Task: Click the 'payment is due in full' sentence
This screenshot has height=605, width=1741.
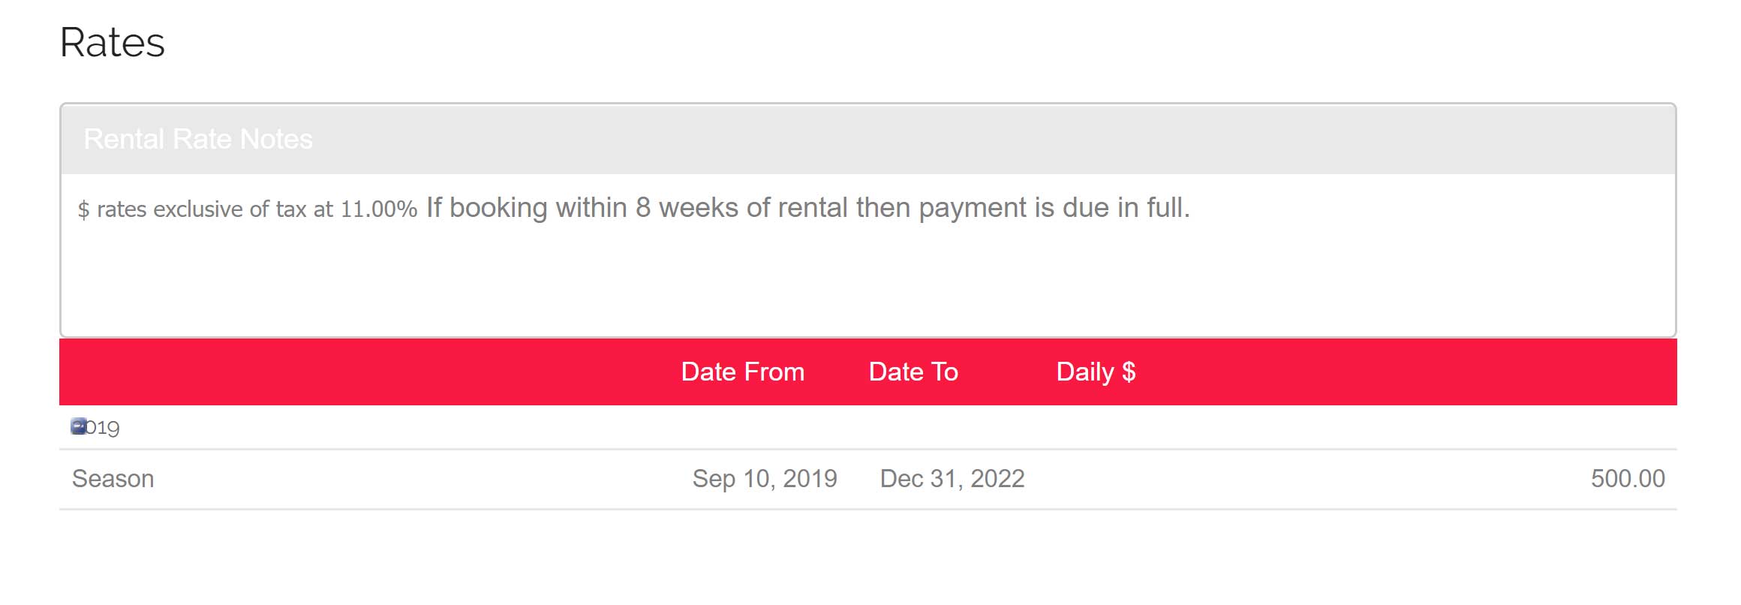Action: point(1054,208)
